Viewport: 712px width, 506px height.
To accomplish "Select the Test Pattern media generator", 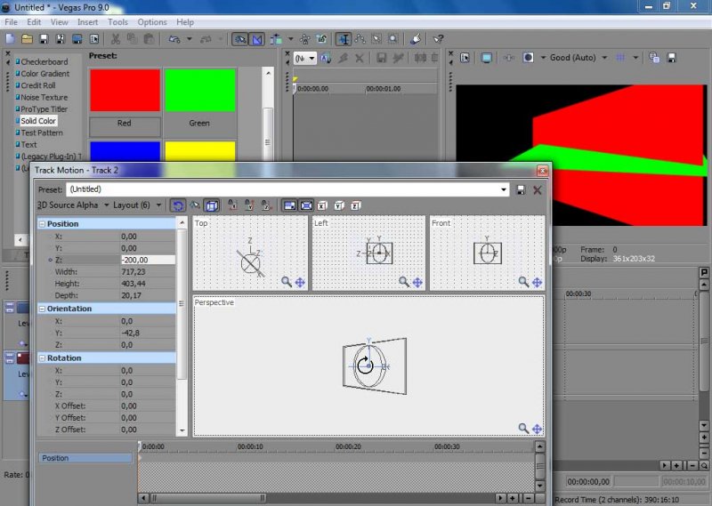I will tap(41, 133).
